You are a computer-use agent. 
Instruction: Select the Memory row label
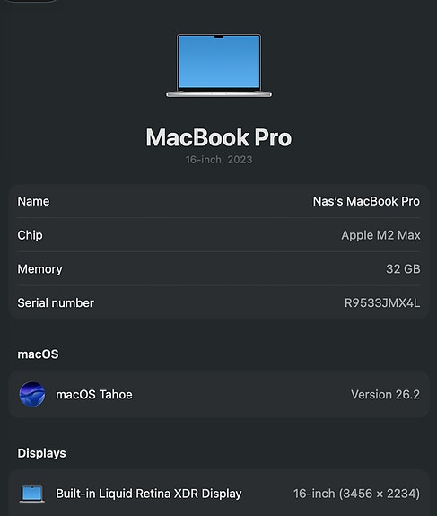(x=39, y=269)
